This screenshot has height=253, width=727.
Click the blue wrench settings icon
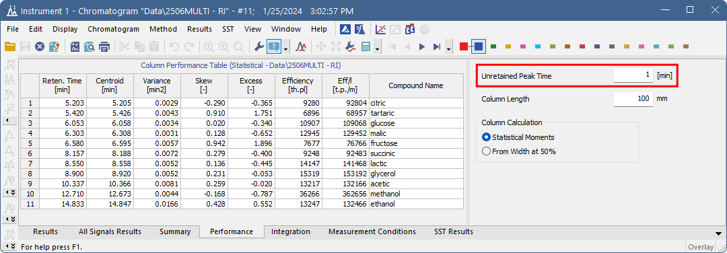(260, 46)
